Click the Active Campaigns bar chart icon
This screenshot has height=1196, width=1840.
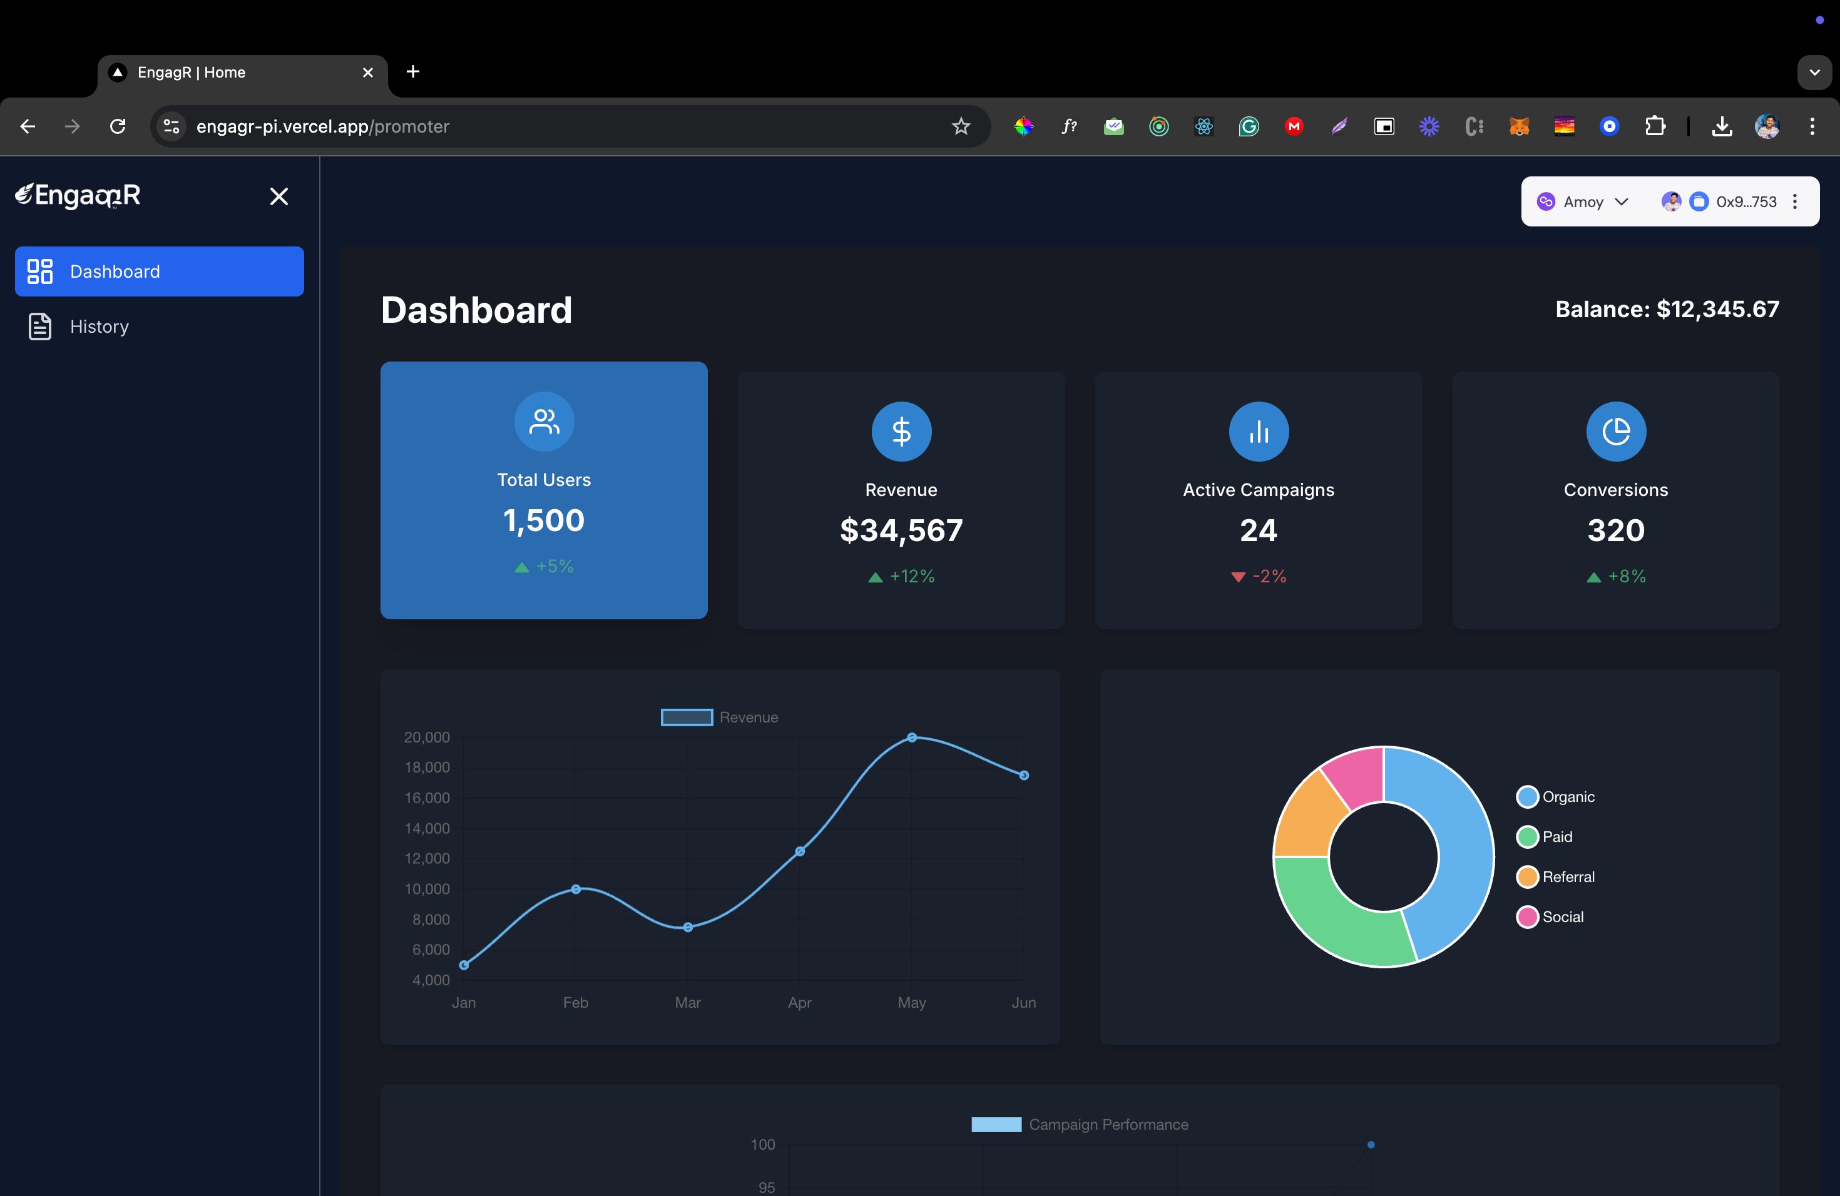tap(1259, 431)
